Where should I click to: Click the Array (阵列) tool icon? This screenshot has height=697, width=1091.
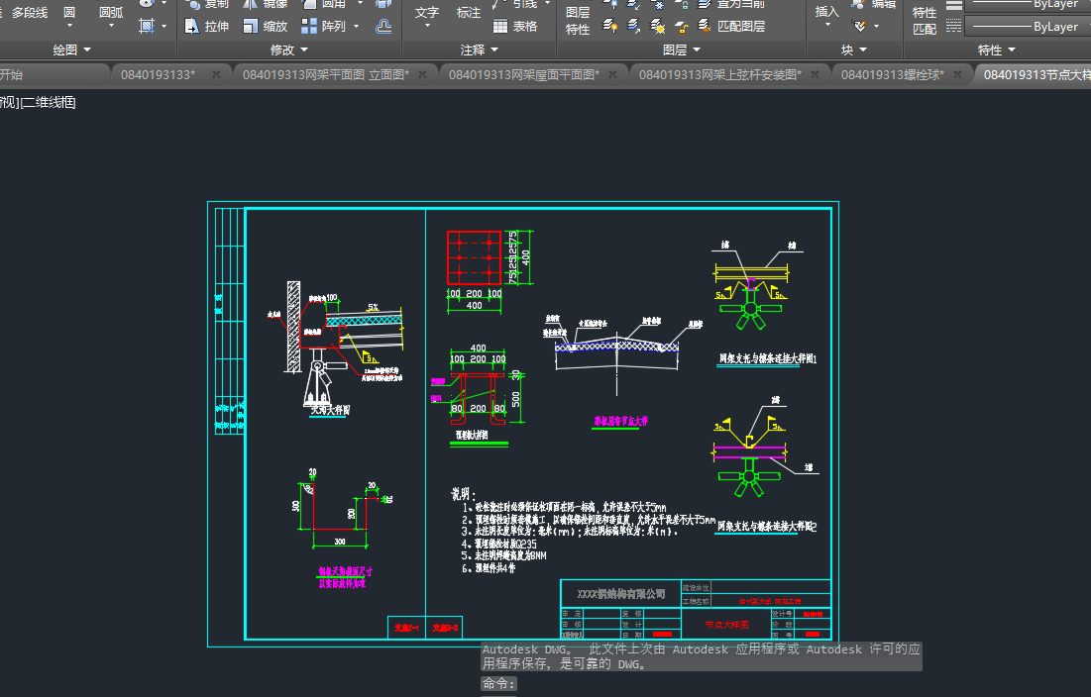[310, 27]
